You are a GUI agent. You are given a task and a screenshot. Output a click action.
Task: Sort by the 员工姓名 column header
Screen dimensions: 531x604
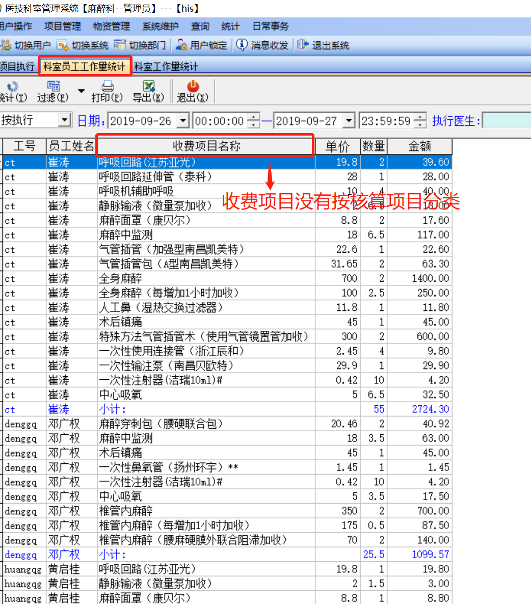pos(72,146)
